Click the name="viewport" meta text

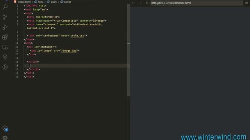point(47,24)
